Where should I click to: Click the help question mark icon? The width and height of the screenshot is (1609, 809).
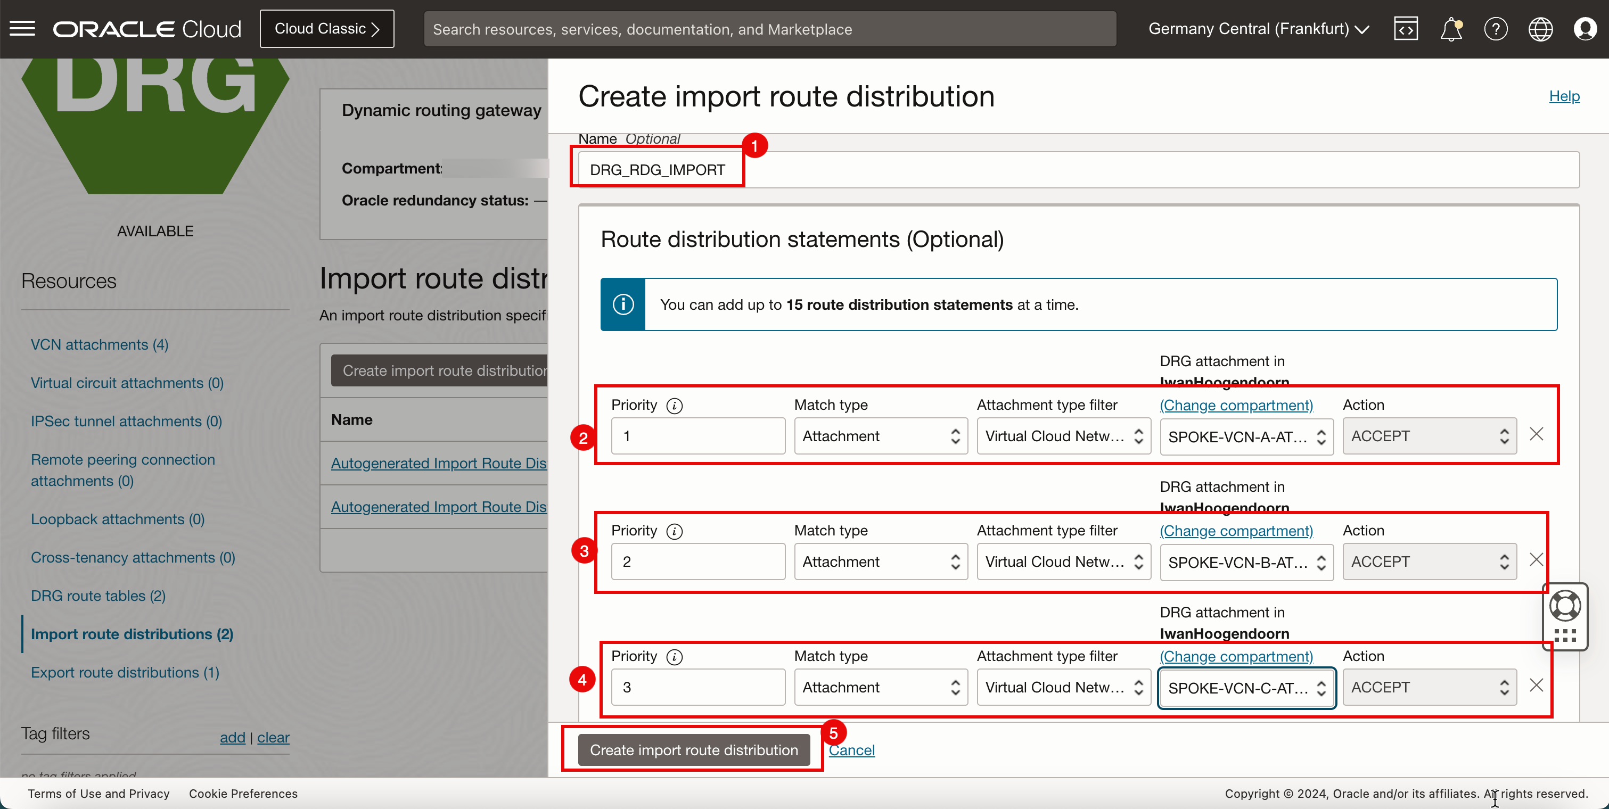tap(1496, 29)
